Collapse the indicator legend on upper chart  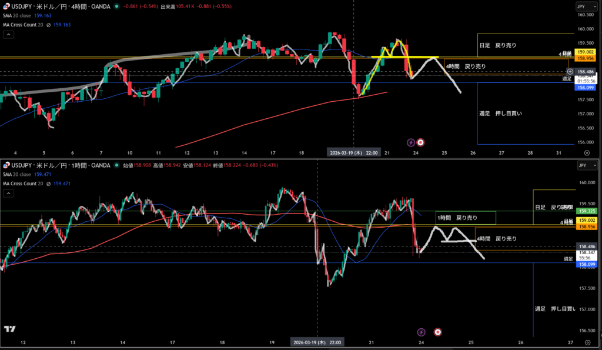[9, 35]
